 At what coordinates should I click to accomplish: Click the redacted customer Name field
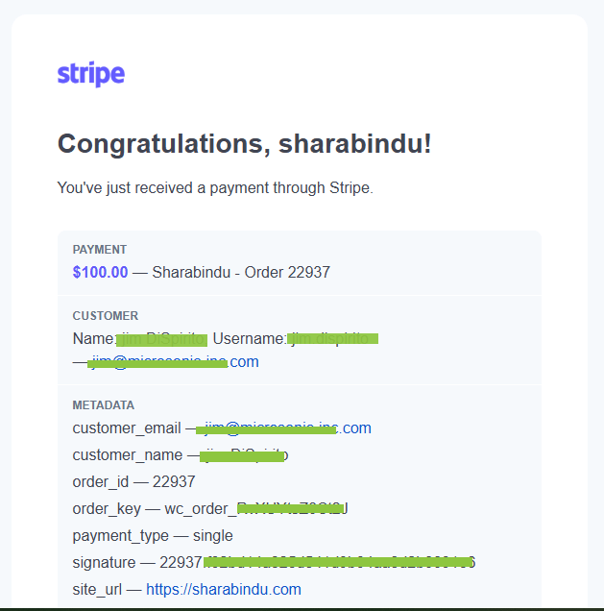tap(161, 339)
